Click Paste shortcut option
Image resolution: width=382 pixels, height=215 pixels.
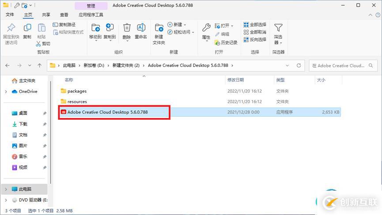[68, 32]
